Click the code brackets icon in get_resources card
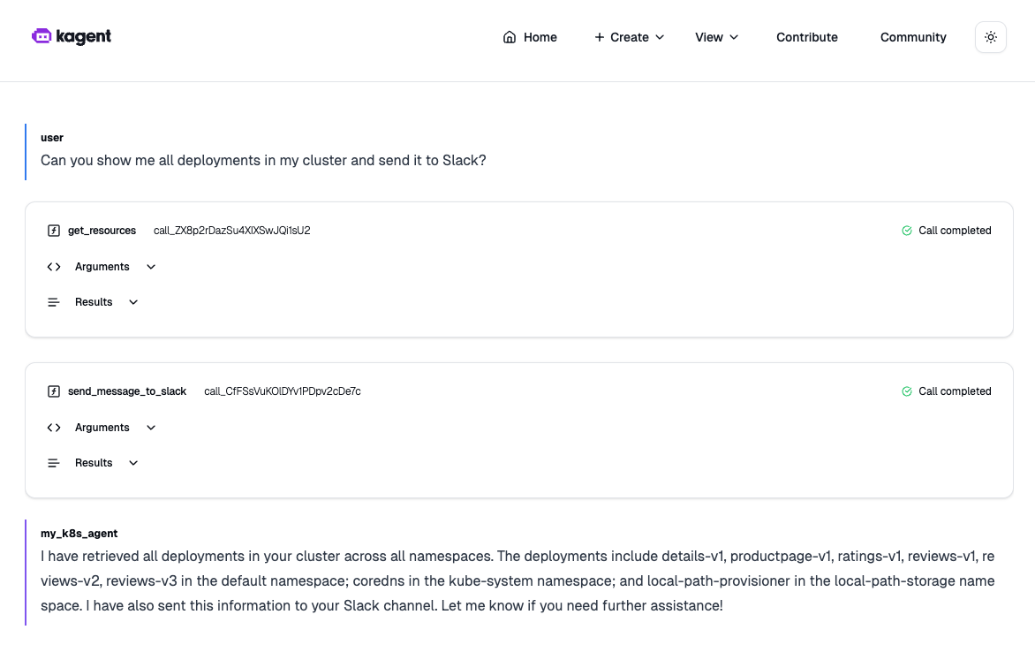Viewport: 1035px width, 660px height. pyautogui.click(x=54, y=267)
